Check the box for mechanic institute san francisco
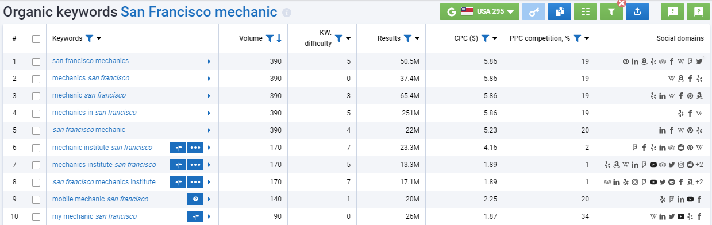 point(36,148)
